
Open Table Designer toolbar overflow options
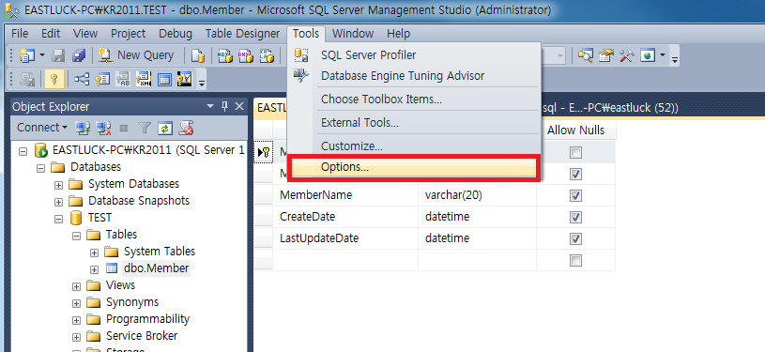coord(202,83)
